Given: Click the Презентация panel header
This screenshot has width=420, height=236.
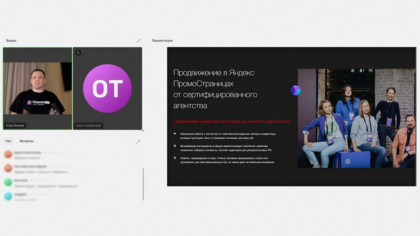Looking at the screenshot, I should pos(162,41).
